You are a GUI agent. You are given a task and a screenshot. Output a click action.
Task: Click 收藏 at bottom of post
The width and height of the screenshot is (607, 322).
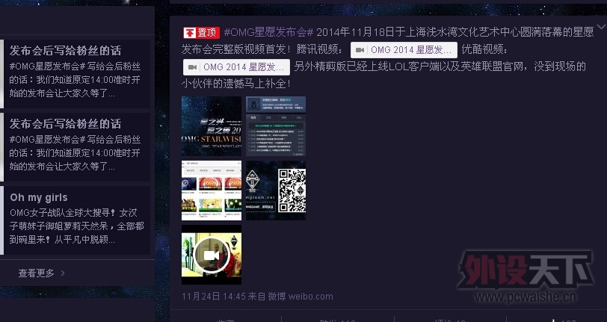tap(226, 320)
